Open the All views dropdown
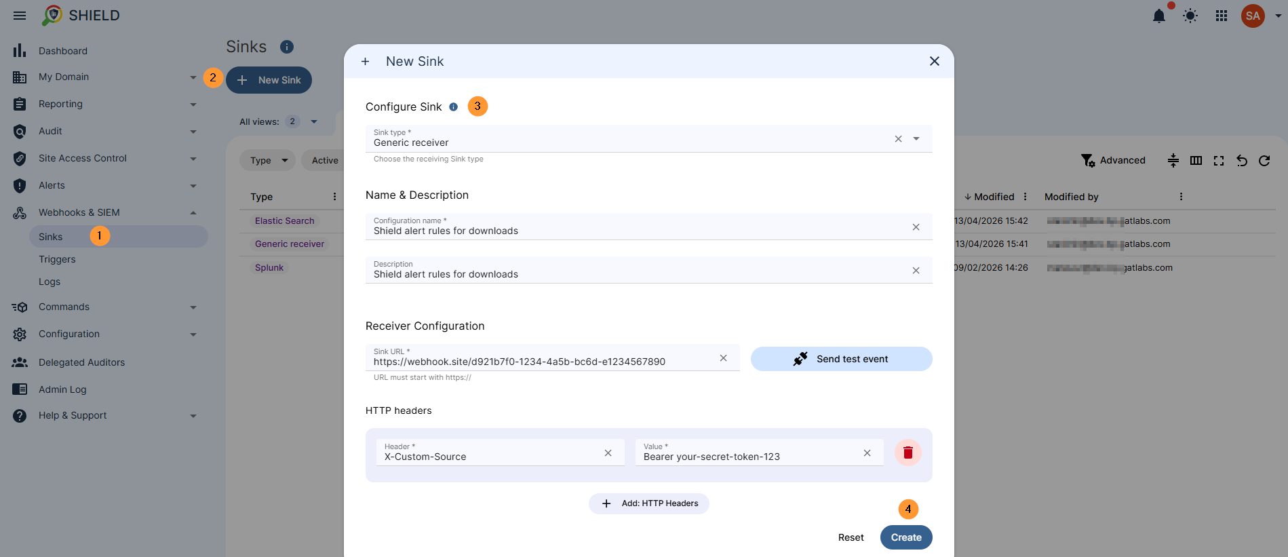 (x=314, y=122)
